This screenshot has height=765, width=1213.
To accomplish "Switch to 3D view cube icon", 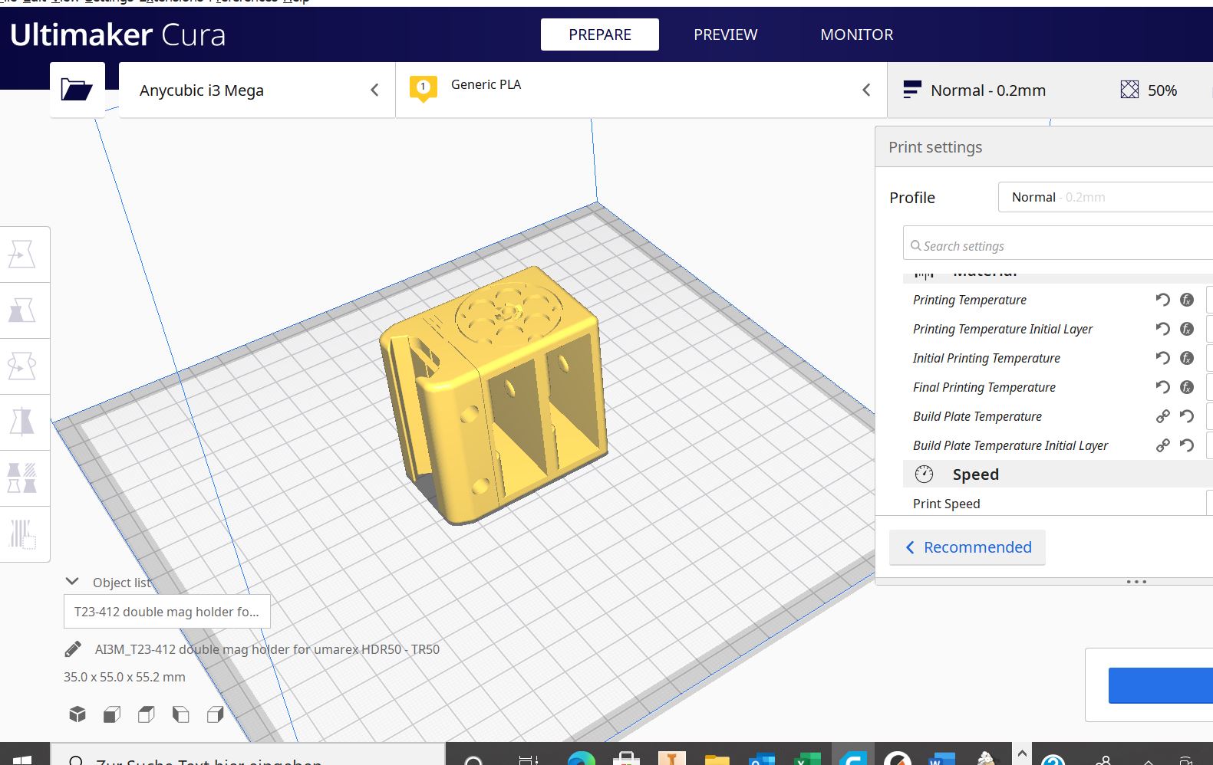I will click(77, 714).
